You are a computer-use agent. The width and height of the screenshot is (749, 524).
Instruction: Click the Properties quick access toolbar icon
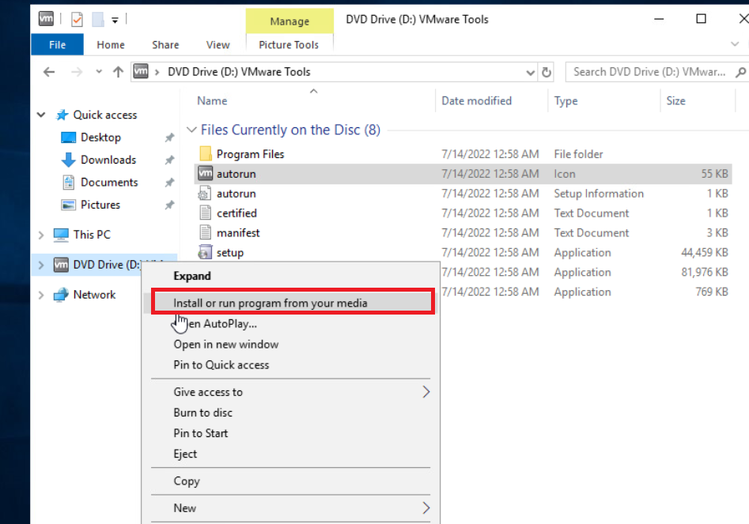coord(77,20)
